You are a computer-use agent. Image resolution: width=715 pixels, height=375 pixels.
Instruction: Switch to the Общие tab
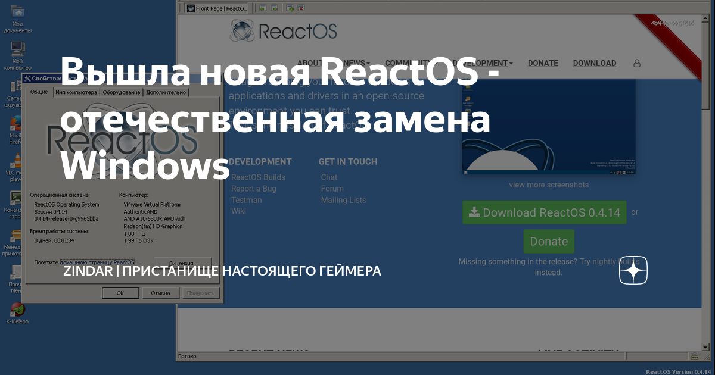tap(39, 92)
